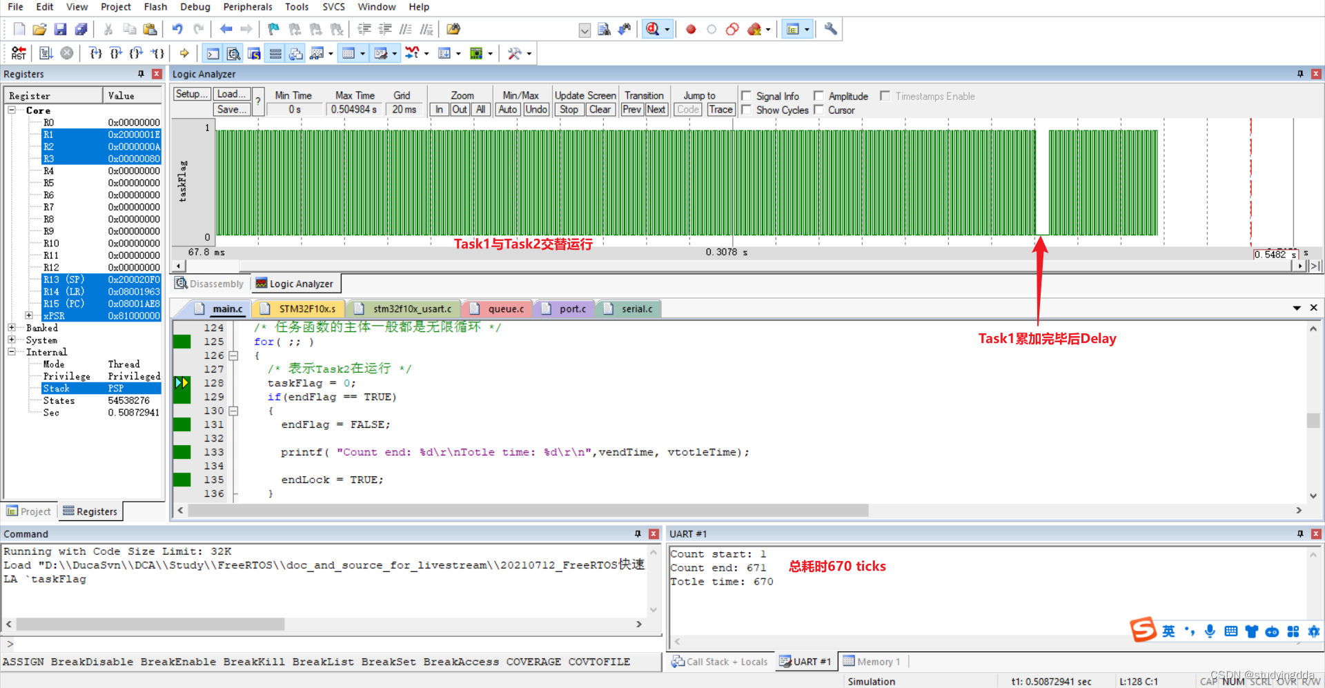Click the New file toolbar icon
This screenshot has width=1325, height=688.
(x=19, y=29)
